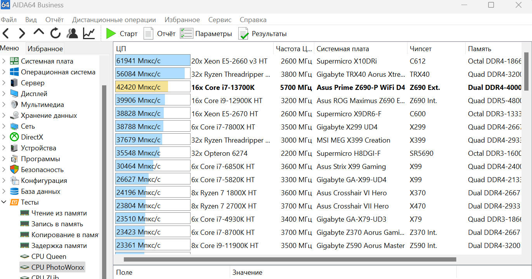Sort by the ЦП column header
532x279 pixels.
click(194, 48)
